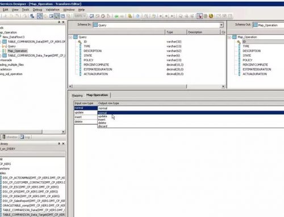Image resolution: width=284 pixels, height=217 pixels.
Task: Click the green Back arrow in the toolbar
Action: coord(116,16)
